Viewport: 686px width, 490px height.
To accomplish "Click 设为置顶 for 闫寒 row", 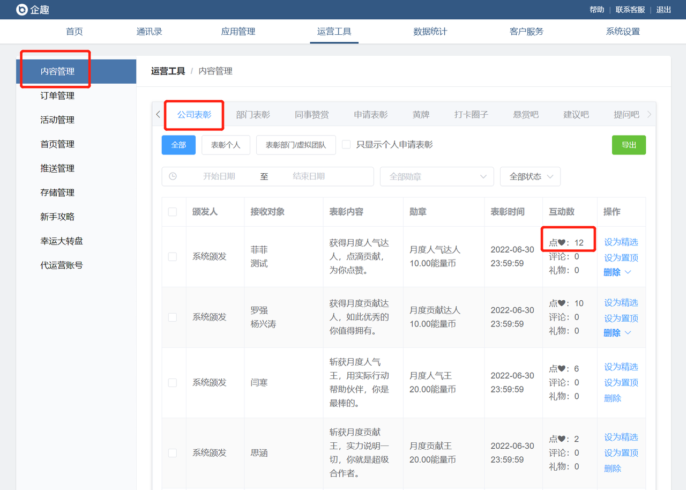I will click(x=621, y=383).
